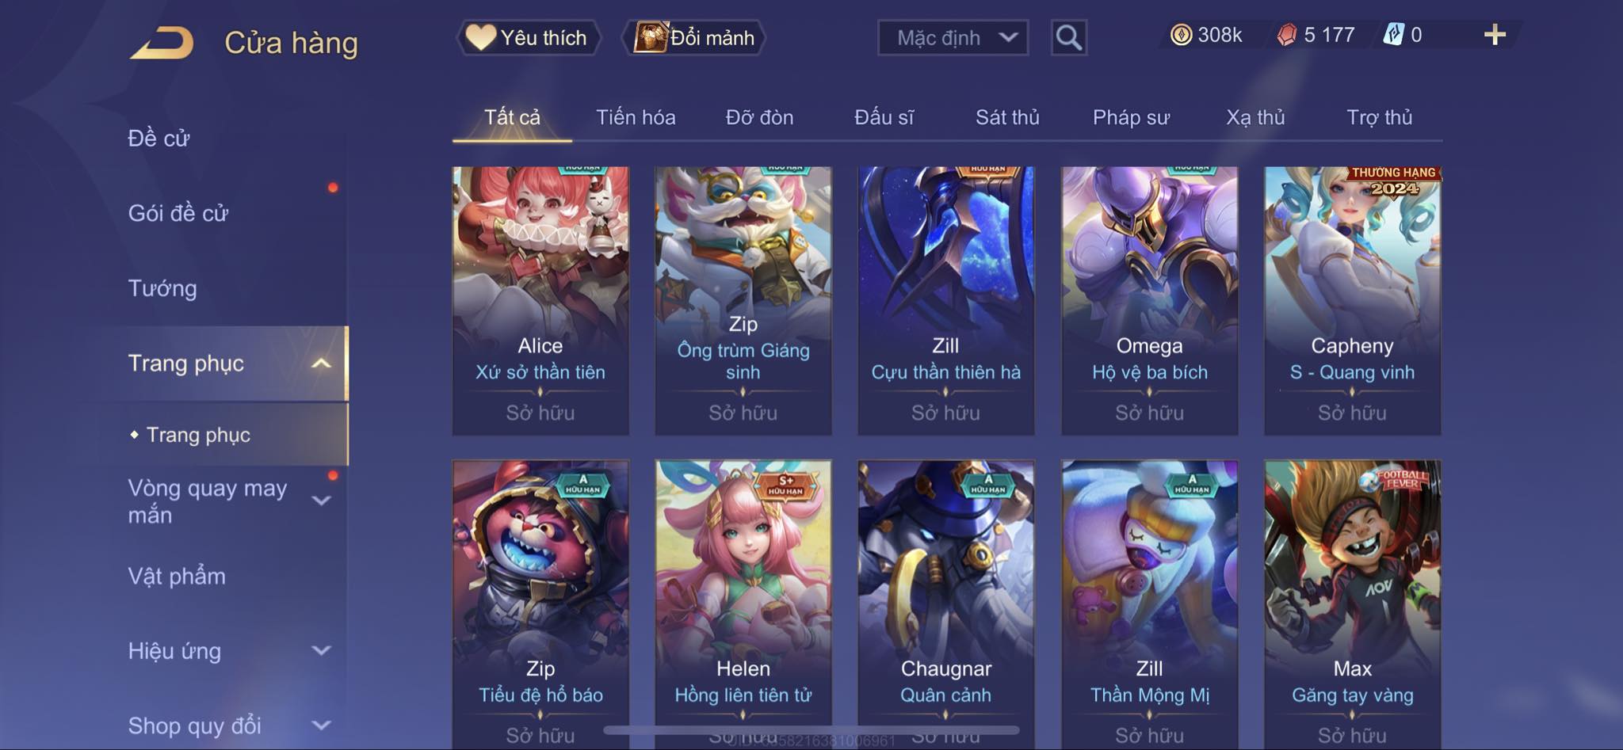The height and width of the screenshot is (750, 1623).
Task: Open Gói đề cử in sidebar
Action: 178,213
